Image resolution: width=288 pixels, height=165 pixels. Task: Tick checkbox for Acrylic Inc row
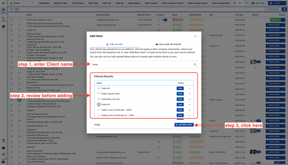coord(11,30)
